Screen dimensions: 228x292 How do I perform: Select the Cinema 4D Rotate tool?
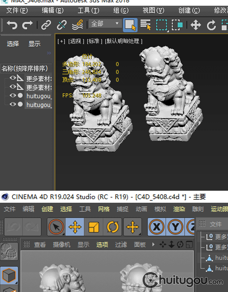(112, 227)
